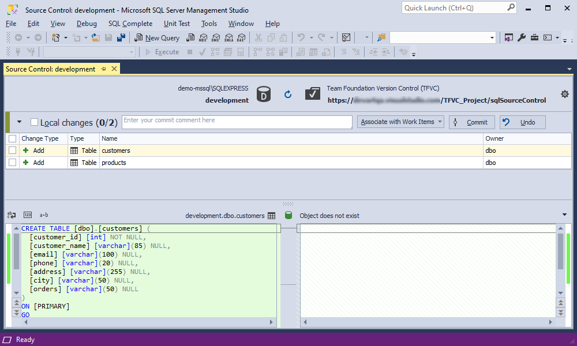This screenshot has width=577, height=346.
Task: Tick the Local changes checkbox
Action: click(x=34, y=122)
